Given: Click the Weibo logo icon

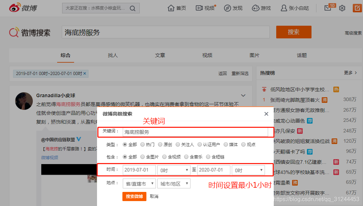Looking at the screenshot, I should click(x=15, y=8).
